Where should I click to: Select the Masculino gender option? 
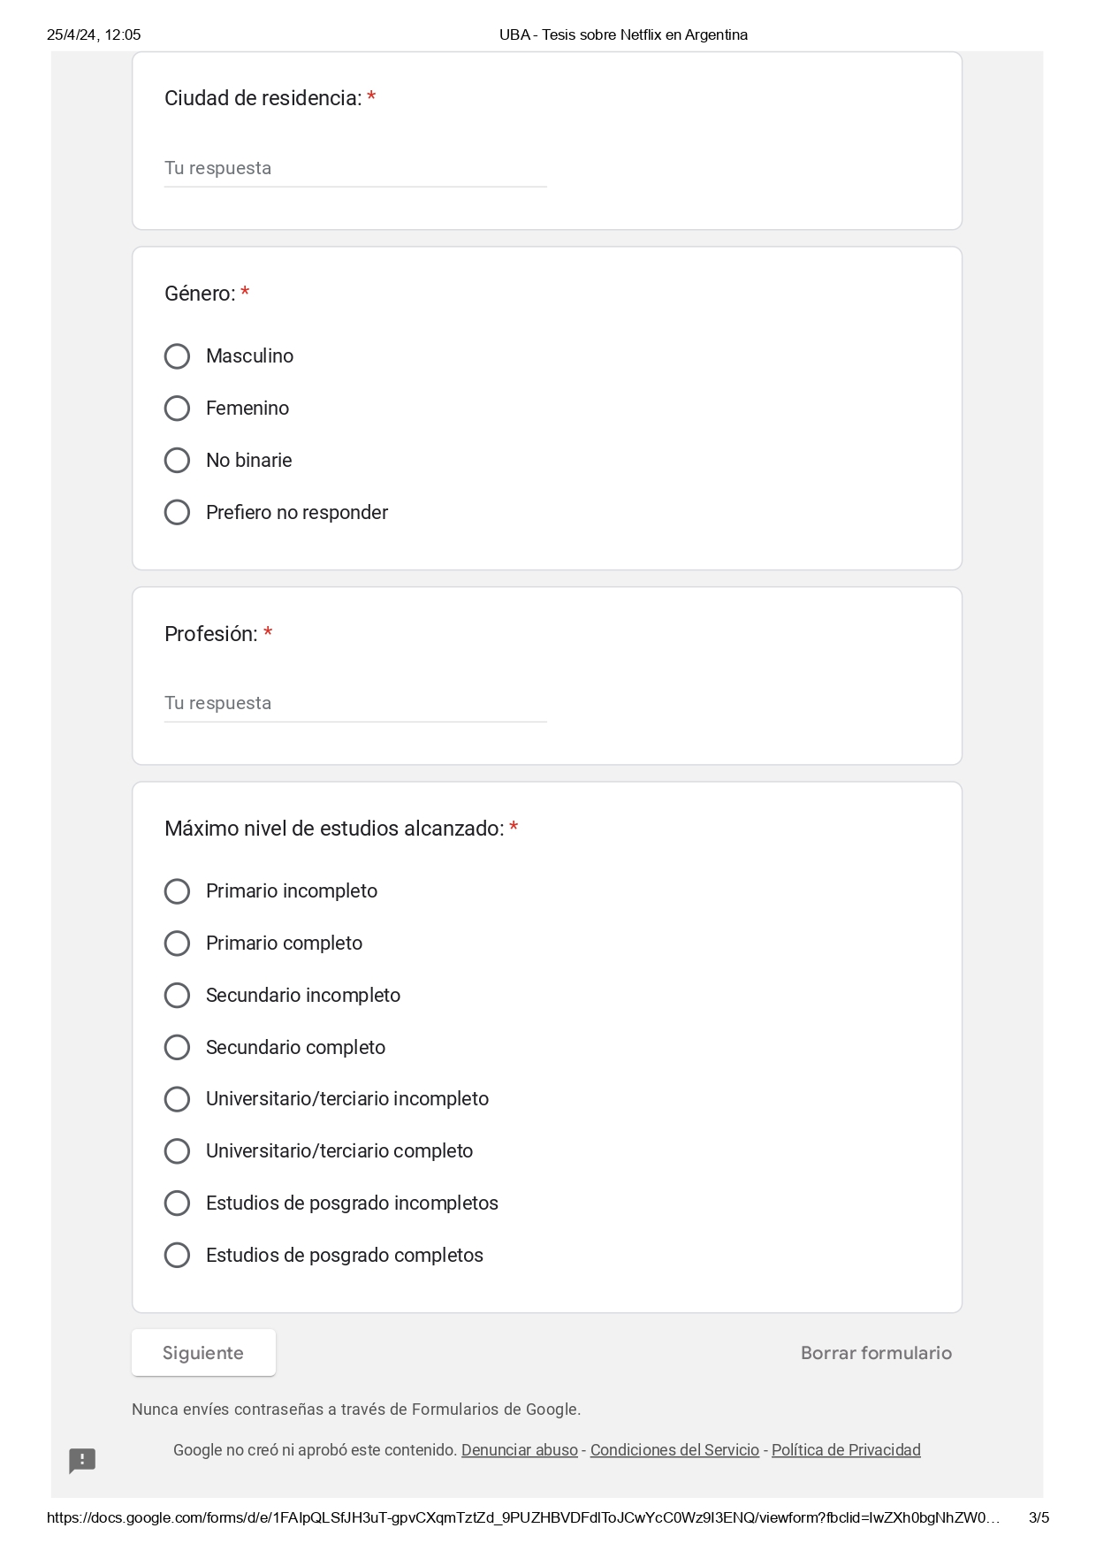click(177, 356)
